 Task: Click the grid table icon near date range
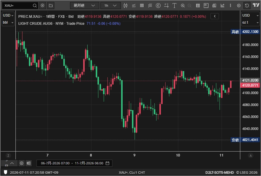pos(29,163)
